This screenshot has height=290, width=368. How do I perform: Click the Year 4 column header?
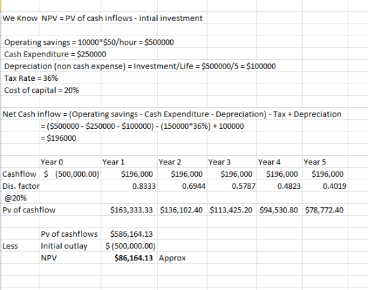coord(269,162)
